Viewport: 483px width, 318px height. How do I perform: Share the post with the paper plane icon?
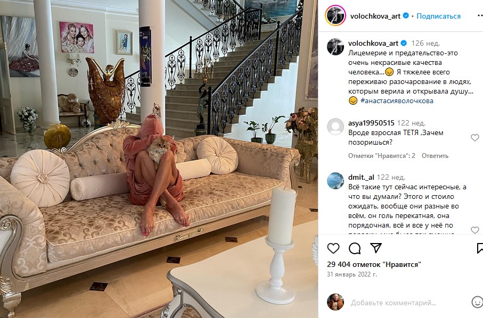376,248
